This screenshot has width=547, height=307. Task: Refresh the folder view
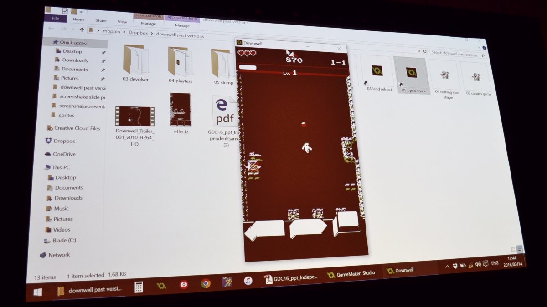pos(424,51)
